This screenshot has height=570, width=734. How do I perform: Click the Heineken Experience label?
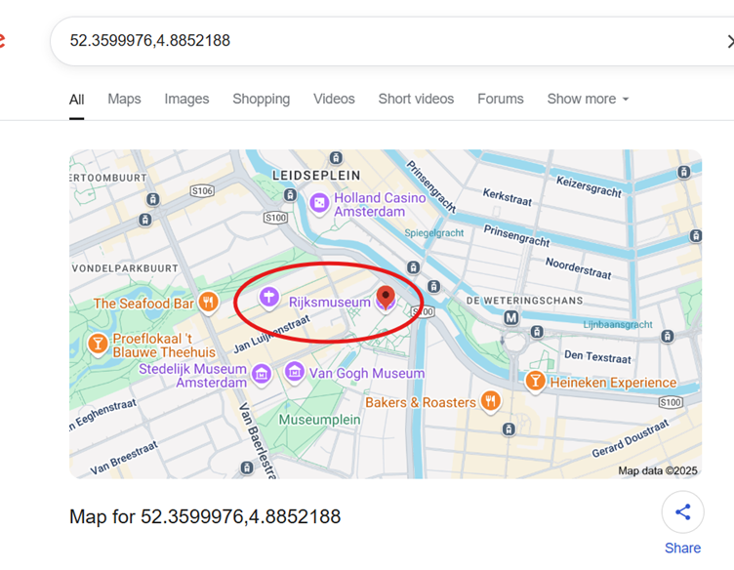click(613, 383)
